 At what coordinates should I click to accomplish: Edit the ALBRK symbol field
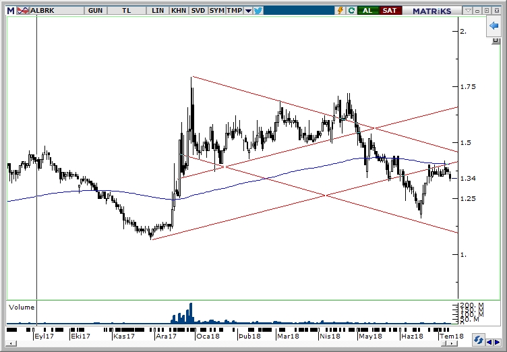[57, 11]
